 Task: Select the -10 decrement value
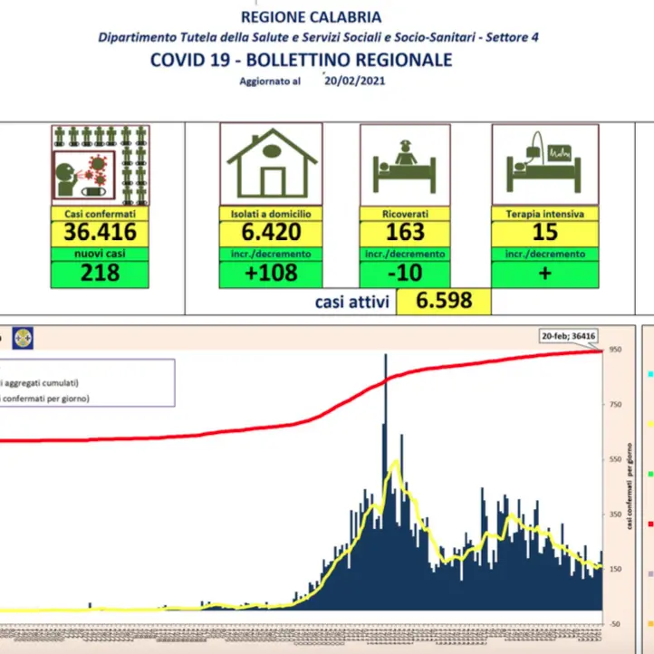coord(405,273)
